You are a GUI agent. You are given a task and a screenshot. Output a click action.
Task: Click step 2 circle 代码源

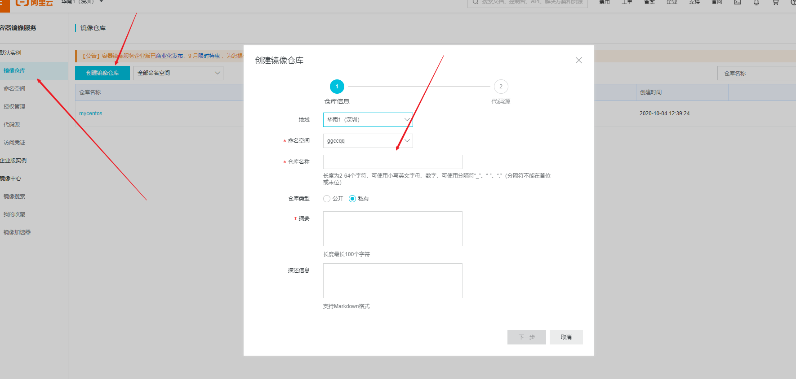pyautogui.click(x=501, y=87)
